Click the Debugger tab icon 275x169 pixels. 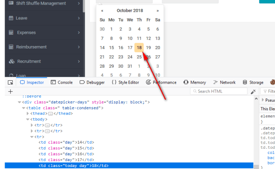tap(82, 82)
